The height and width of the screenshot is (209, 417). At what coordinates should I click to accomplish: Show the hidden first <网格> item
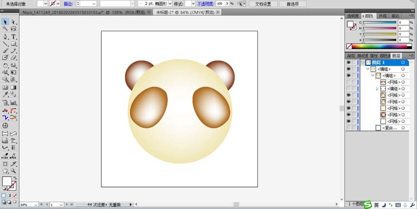(x=348, y=82)
